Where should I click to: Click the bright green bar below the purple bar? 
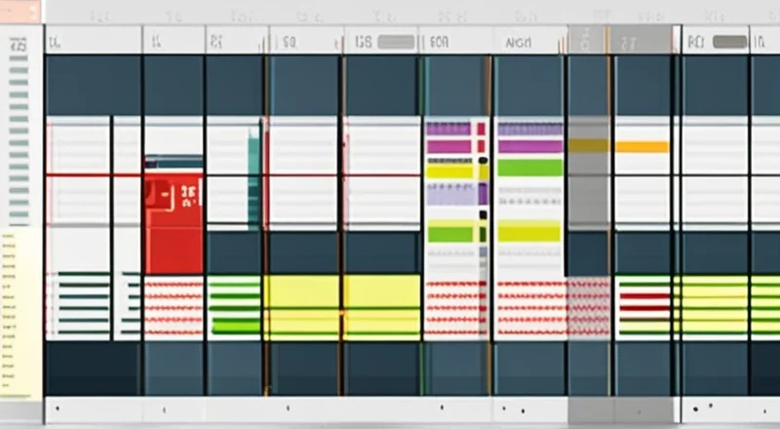pos(529,167)
